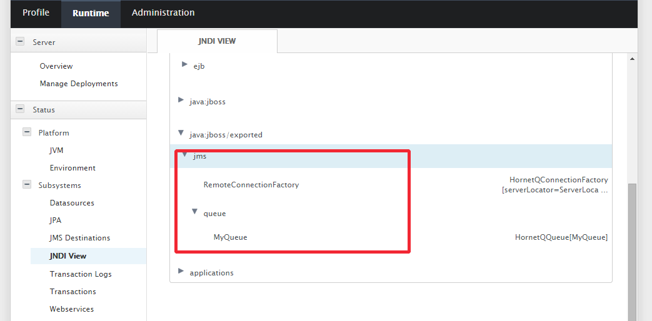Open the Overview page
The image size is (652, 321).
point(56,66)
